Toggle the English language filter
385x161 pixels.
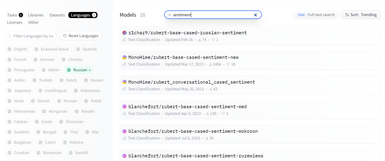[x=17, y=49]
